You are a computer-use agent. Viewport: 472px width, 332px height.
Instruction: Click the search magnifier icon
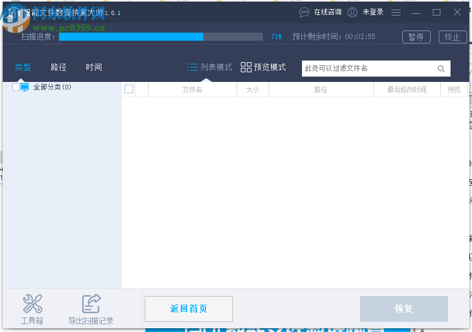click(x=441, y=69)
